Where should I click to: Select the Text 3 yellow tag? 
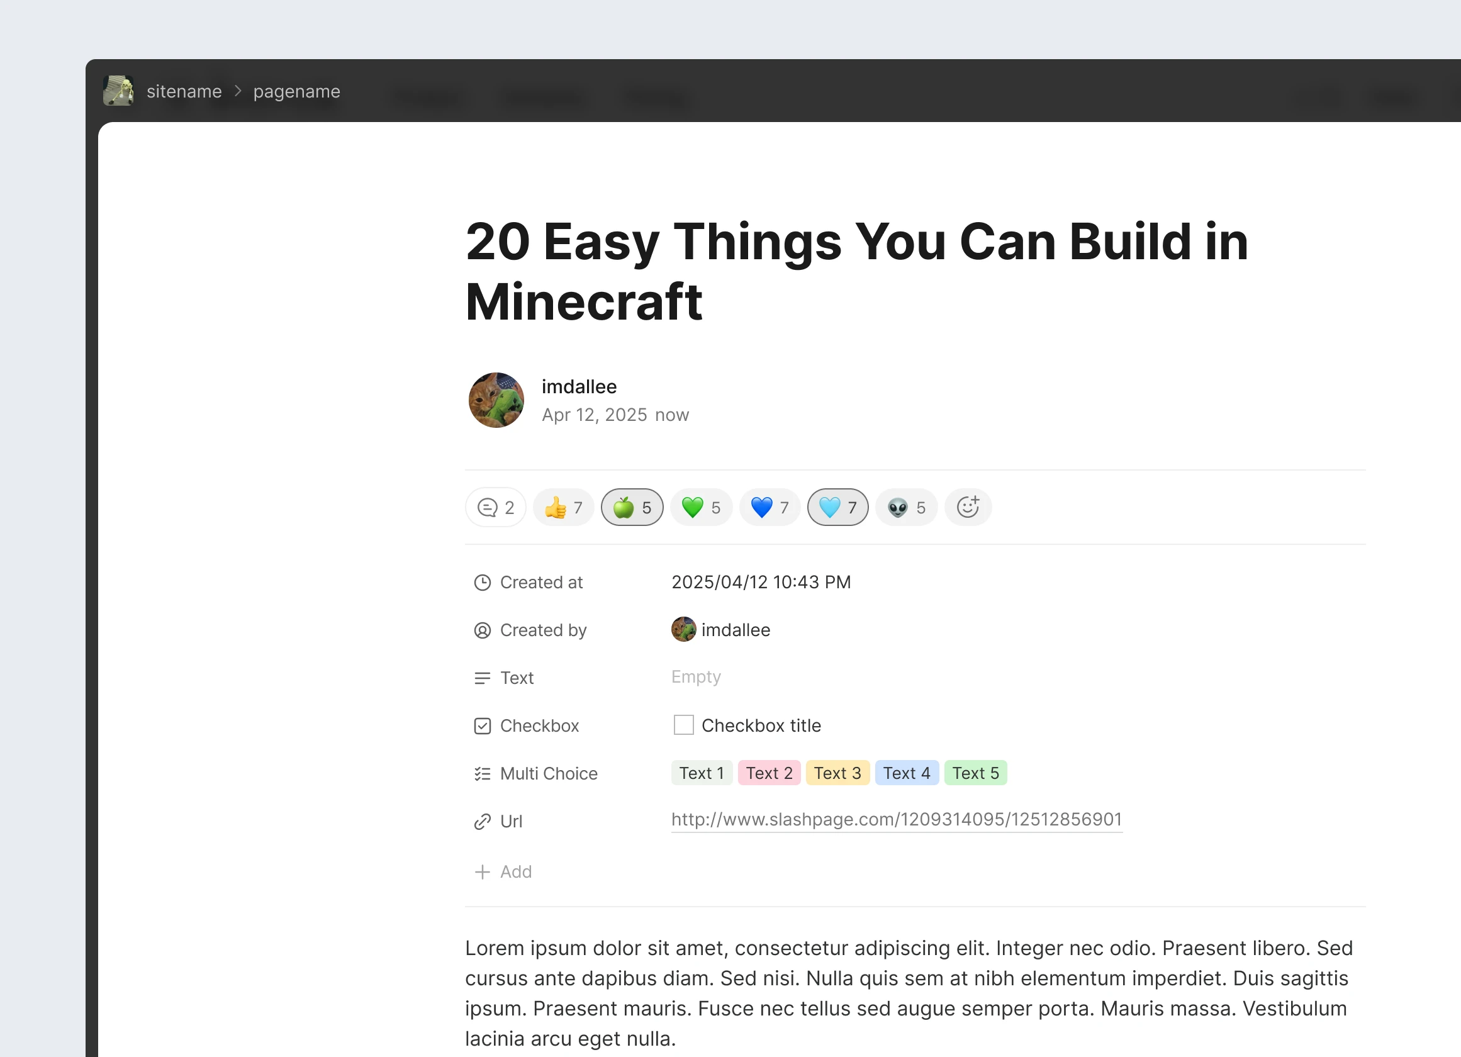837,774
